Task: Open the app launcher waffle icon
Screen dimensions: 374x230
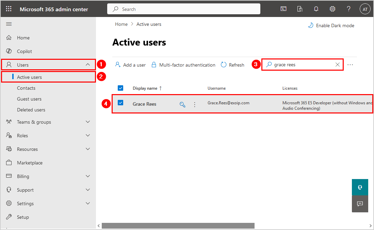Action: click(x=9, y=9)
